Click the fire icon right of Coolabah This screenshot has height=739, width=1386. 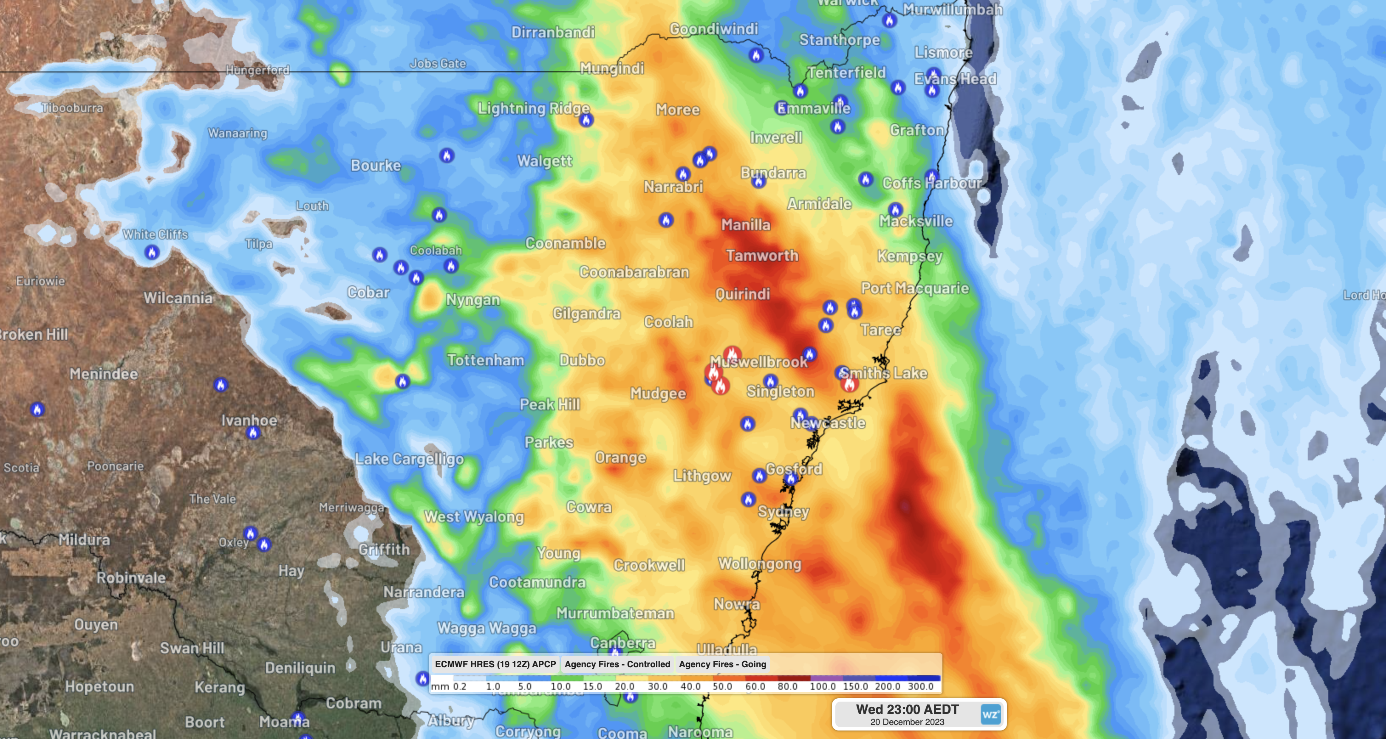tap(451, 266)
